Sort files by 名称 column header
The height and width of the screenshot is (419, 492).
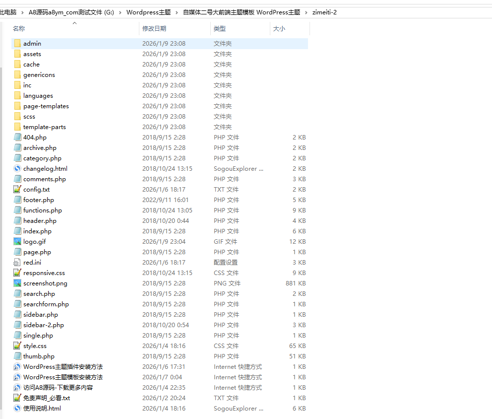pyautogui.click(x=19, y=29)
